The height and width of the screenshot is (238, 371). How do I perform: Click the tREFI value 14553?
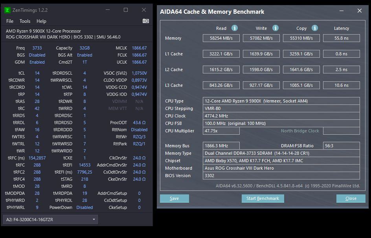click(84, 165)
